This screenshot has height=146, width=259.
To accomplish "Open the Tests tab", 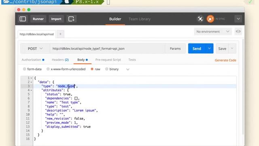I will pos(132,60).
